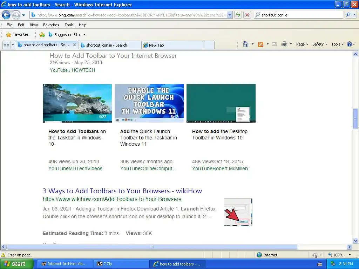Viewport: 359px width, 269px height.
Task: Open the Tools menu in menu bar
Action: [69, 25]
